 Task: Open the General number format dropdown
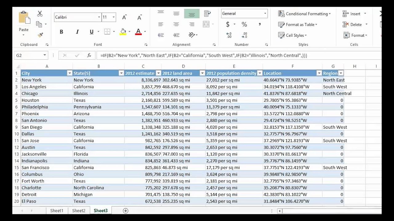[x=265, y=14]
